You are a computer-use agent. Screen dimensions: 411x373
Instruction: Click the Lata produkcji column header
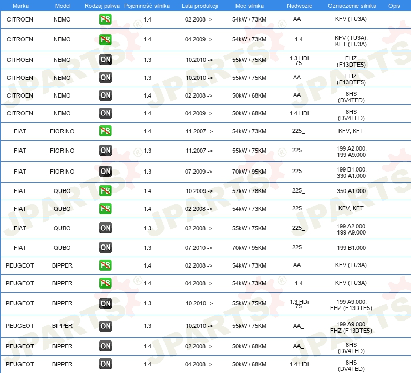click(x=200, y=6)
